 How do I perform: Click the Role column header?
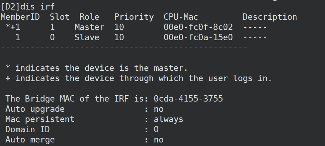click(x=89, y=17)
